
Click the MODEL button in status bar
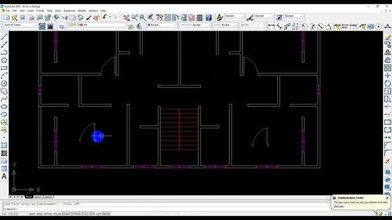107,214
